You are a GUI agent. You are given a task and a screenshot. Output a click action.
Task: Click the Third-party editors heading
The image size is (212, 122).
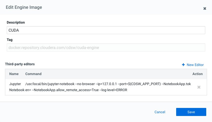(x=20, y=64)
